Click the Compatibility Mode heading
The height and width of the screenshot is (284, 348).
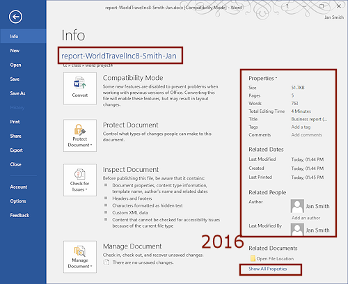133,78
